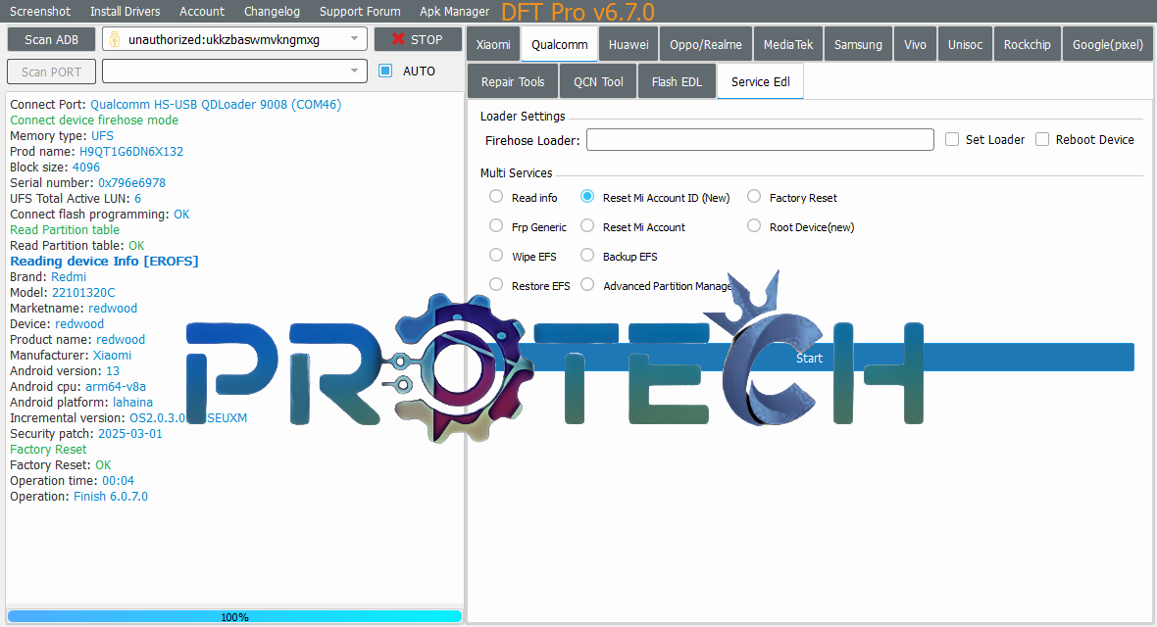Switch to the Samsung tab
The image size is (1157, 627).
click(858, 44)
